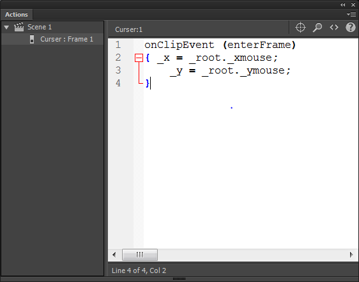This screenshot has height=282, width=359.
Task: Click the horizontal scrollbar thumb
Action: point(140,255)
